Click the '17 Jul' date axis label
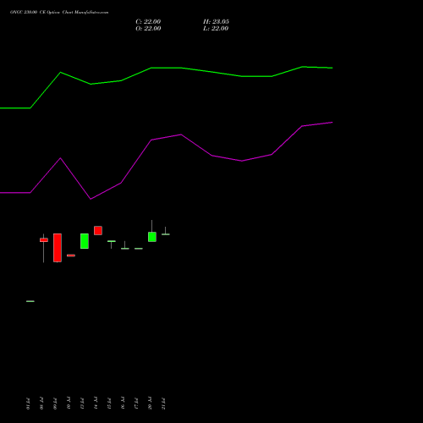This screenshot has height=423, width=423. point(136,404)
